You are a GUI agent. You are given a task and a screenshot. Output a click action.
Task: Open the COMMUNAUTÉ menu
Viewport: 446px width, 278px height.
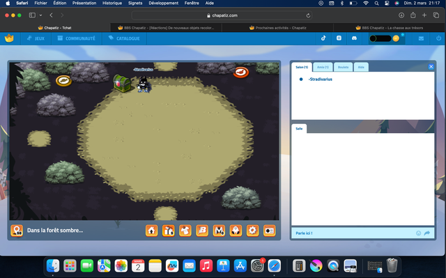coord(76,38)
